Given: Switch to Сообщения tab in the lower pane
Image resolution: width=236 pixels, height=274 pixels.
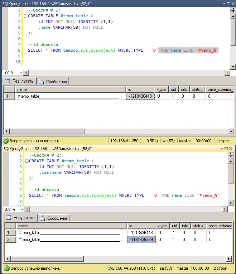Looking at the screenshot, I should [54, 218].
